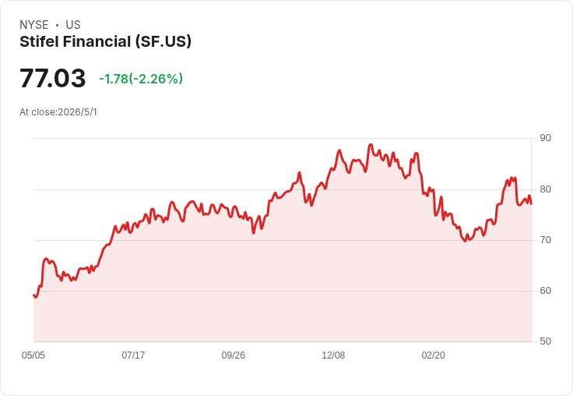Image resolution: width=573 pixels, height=396 pixels.
Task: Click the 80 price axis label
Action: (545, 189)
